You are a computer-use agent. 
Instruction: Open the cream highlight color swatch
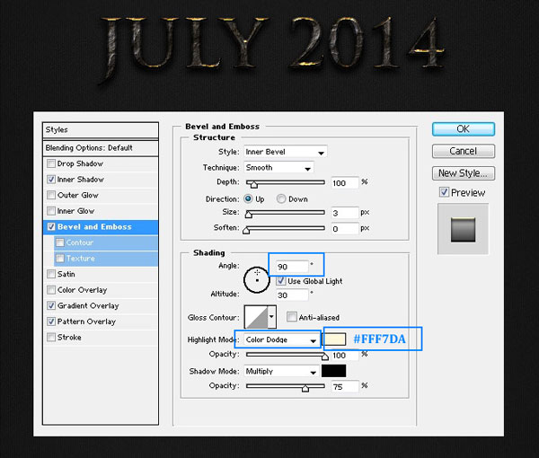[334, 339]
